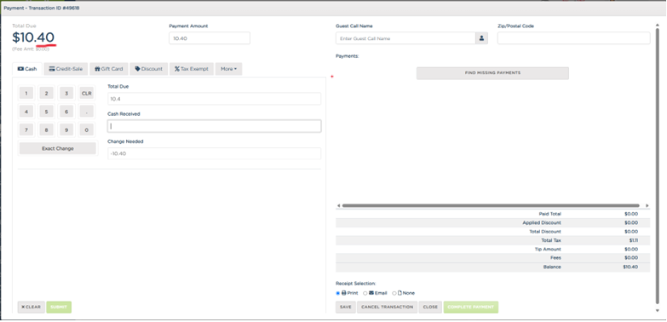Tap the CLR keypad key
The width and height of the screenshot is (667, 322).
pos(87,94)
